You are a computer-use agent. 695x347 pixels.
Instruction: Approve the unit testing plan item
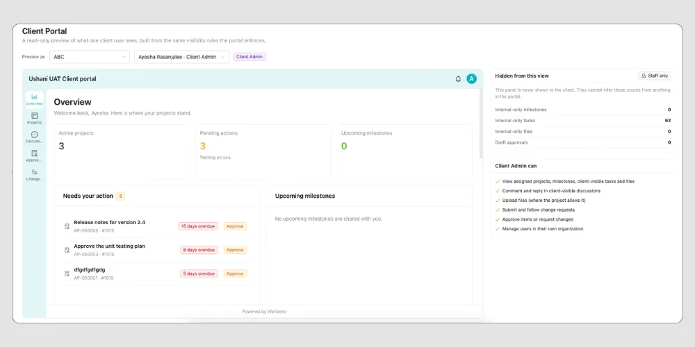click(235, 250)
